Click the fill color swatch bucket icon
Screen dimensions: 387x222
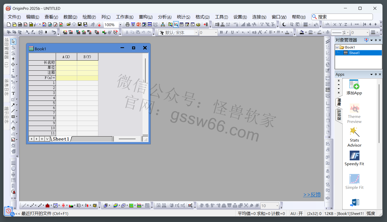point(302,32)
